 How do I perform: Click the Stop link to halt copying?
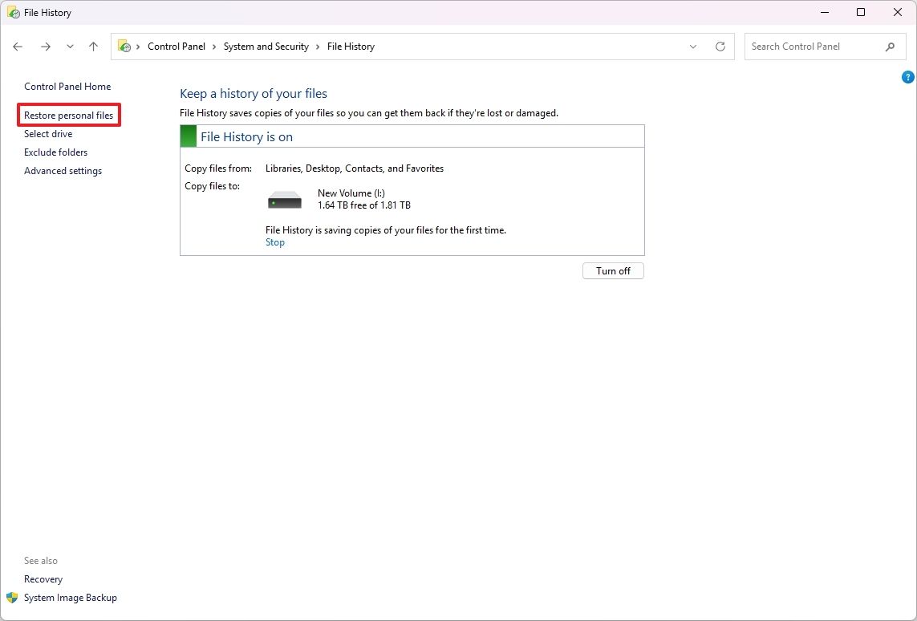[274, 241]
